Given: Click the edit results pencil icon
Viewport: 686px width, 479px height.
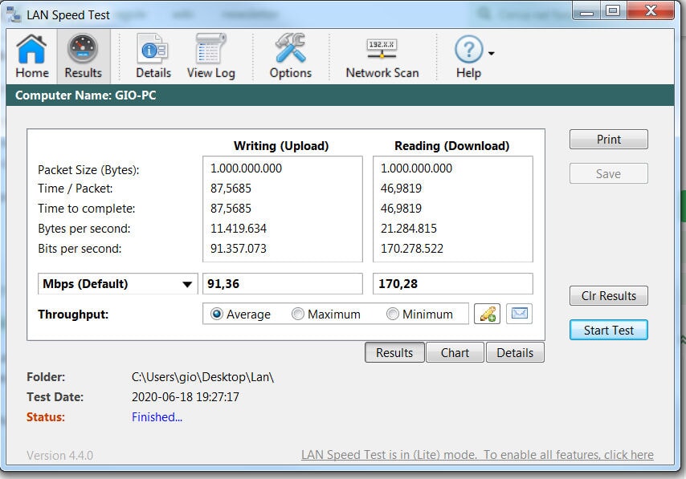Looking at the screenshot, I should (487, 314).
